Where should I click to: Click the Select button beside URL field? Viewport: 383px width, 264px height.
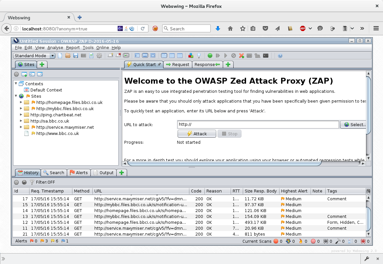click(x=354, y=124)
